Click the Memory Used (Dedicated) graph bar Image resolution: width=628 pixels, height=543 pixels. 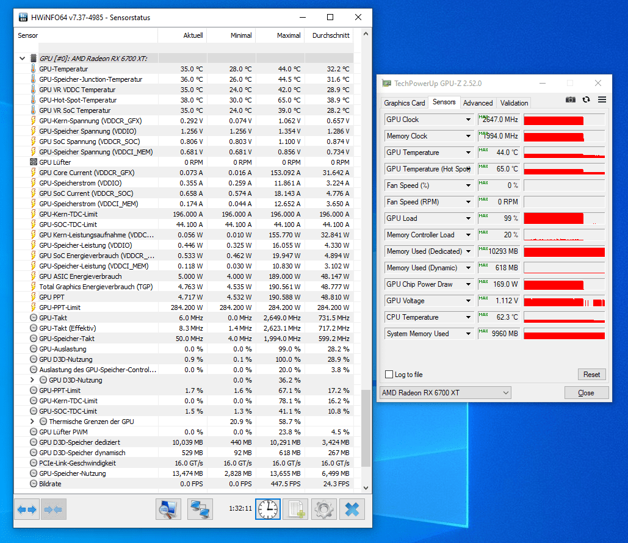[564, 251]
